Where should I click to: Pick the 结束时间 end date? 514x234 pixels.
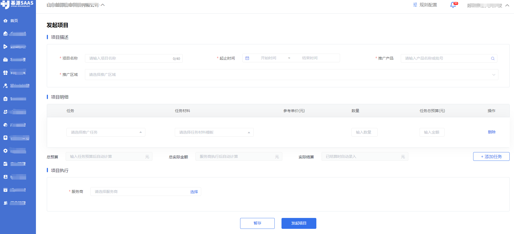(310, 58)
